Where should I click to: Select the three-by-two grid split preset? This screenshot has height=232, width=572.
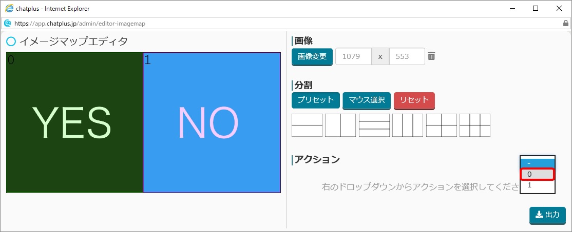(x=475, y=125)
